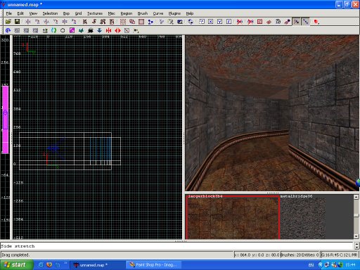Open Firefox from quick launch
Image resolution: width=360 pixels, height=270 pixels.
click(x=49, y=265)
